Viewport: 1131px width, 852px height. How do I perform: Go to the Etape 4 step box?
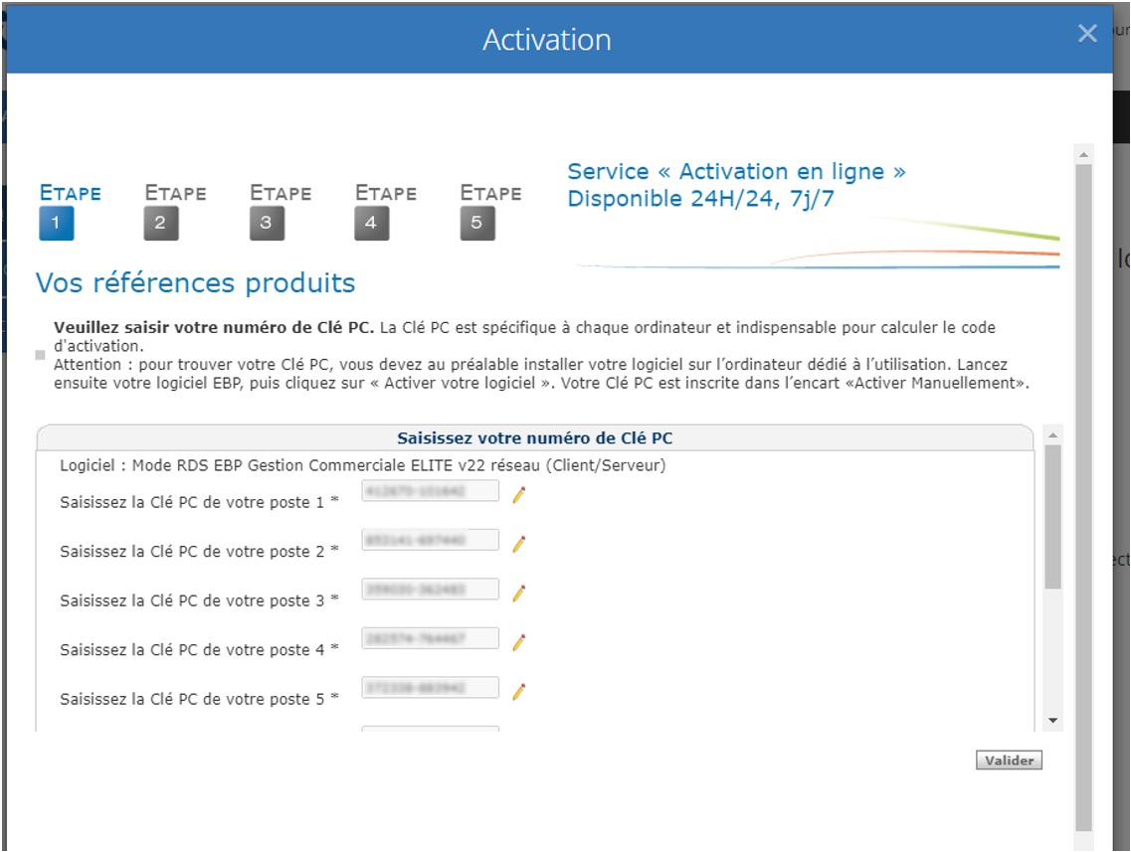coord(371,223)
